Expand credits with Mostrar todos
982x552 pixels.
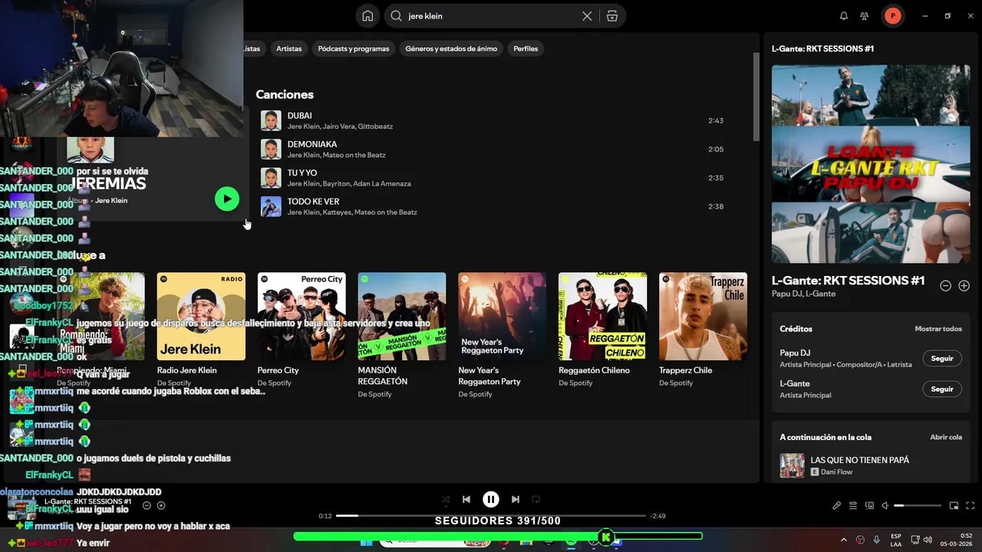coord(938,329)
